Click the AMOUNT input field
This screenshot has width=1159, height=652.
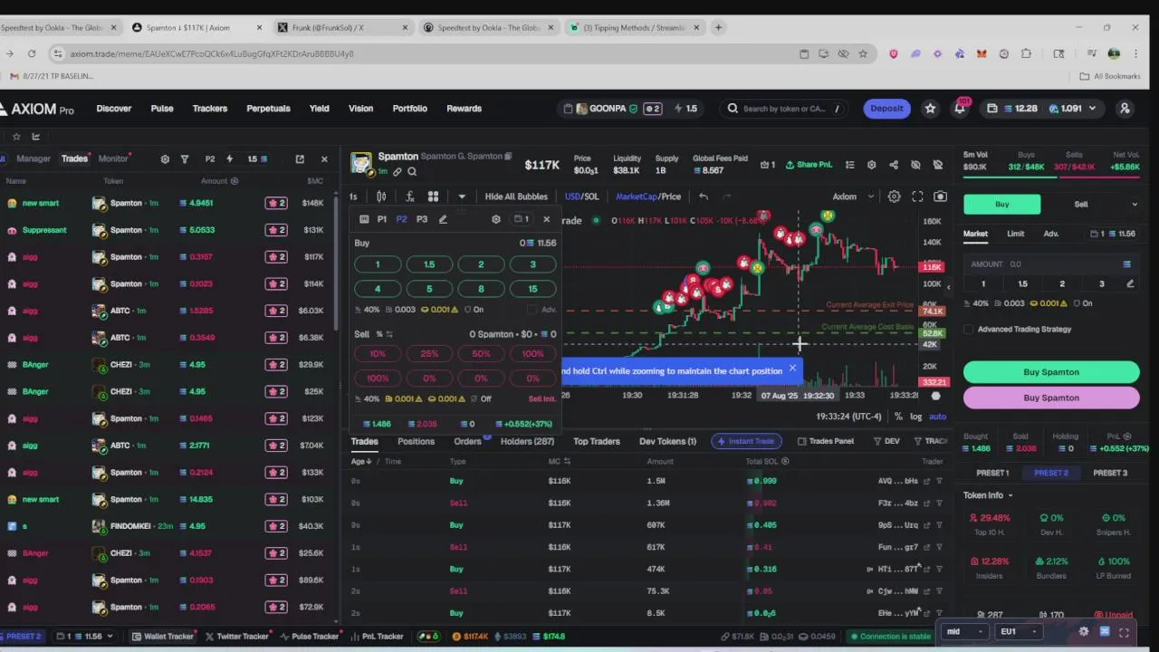[x=1051, y=264]
